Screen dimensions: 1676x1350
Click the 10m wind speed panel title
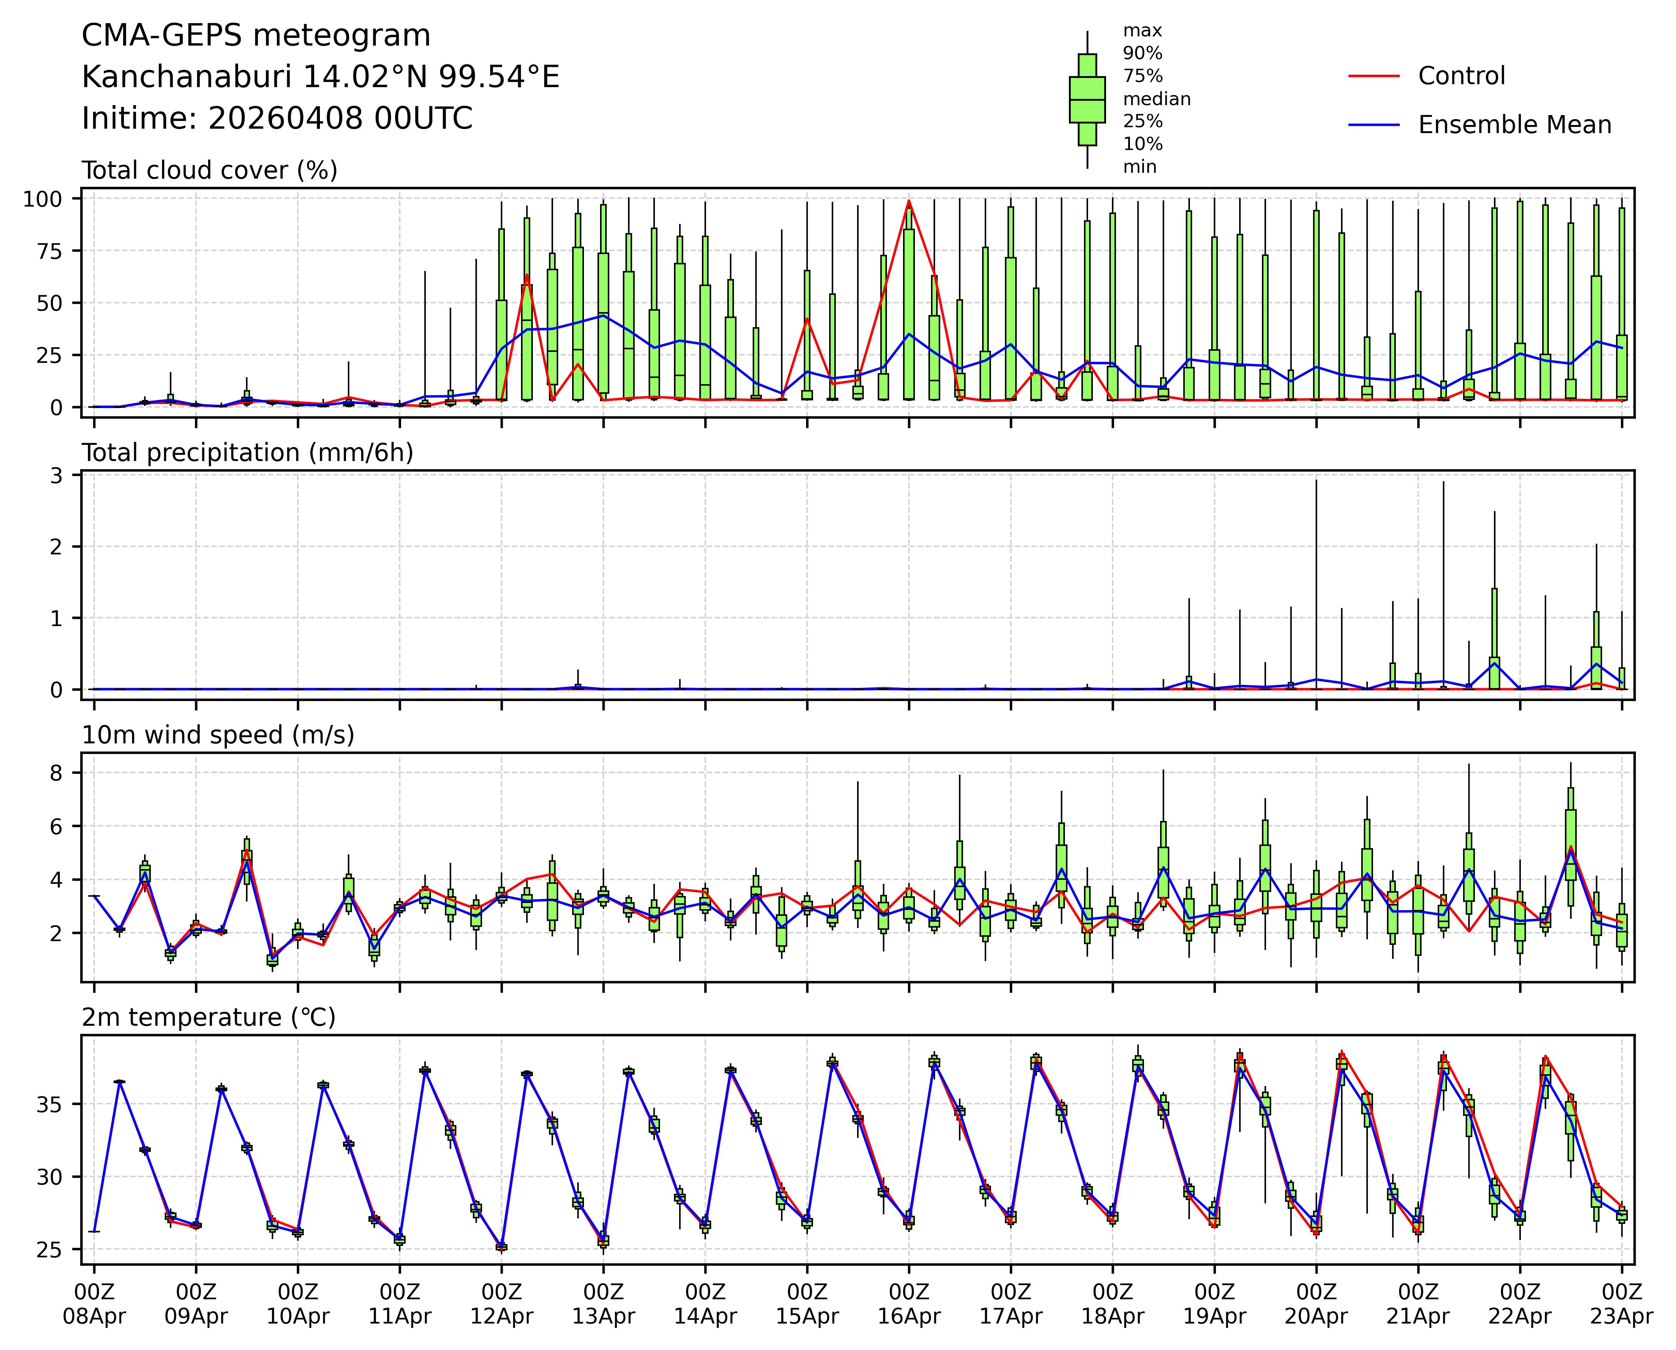click(218, 735)
